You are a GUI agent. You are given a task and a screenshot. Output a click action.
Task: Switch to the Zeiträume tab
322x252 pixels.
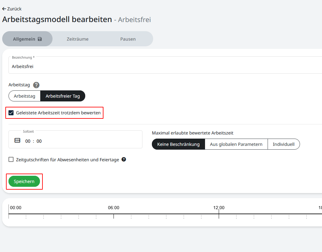[78, 39]
